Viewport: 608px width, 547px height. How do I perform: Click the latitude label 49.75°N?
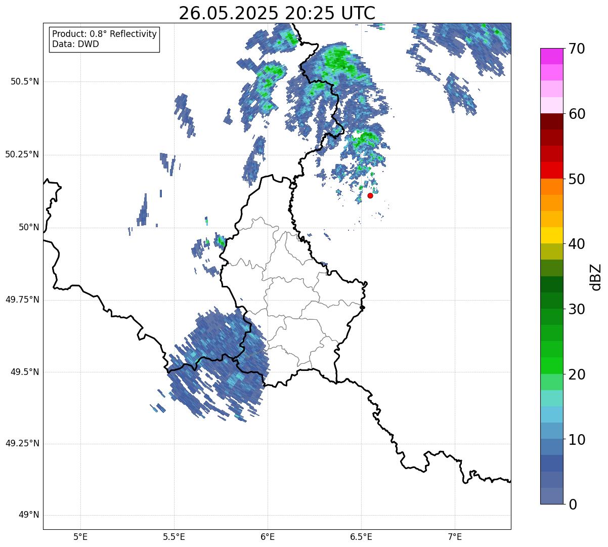(22, 300)
